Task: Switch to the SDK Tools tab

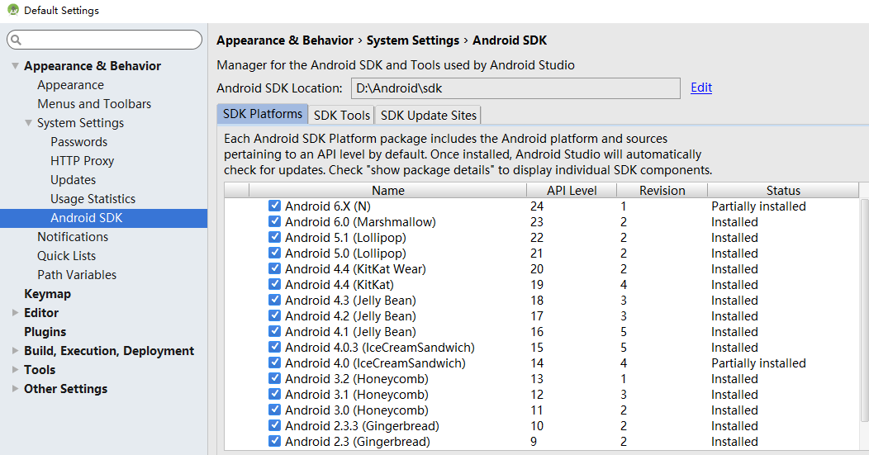Action: (x=341, y=116)
